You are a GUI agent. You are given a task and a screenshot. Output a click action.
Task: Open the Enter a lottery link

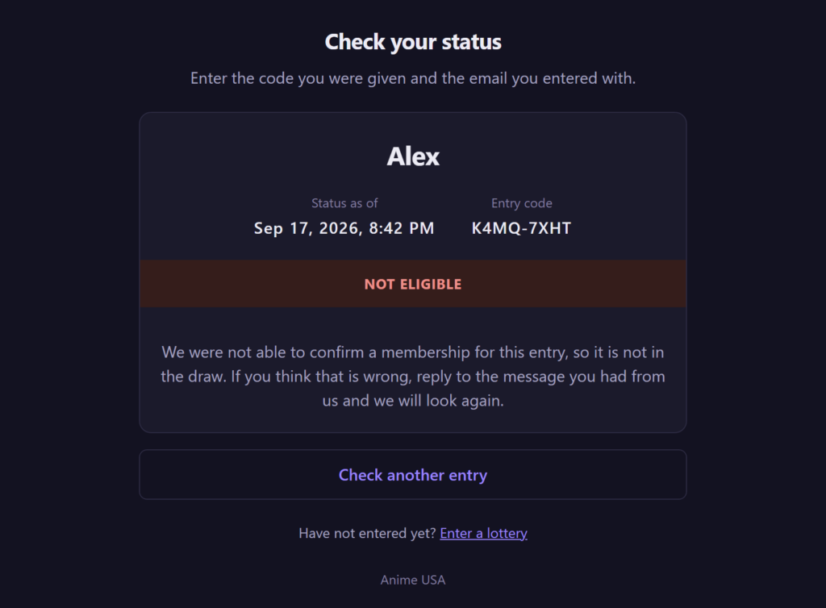pos(484,533)
